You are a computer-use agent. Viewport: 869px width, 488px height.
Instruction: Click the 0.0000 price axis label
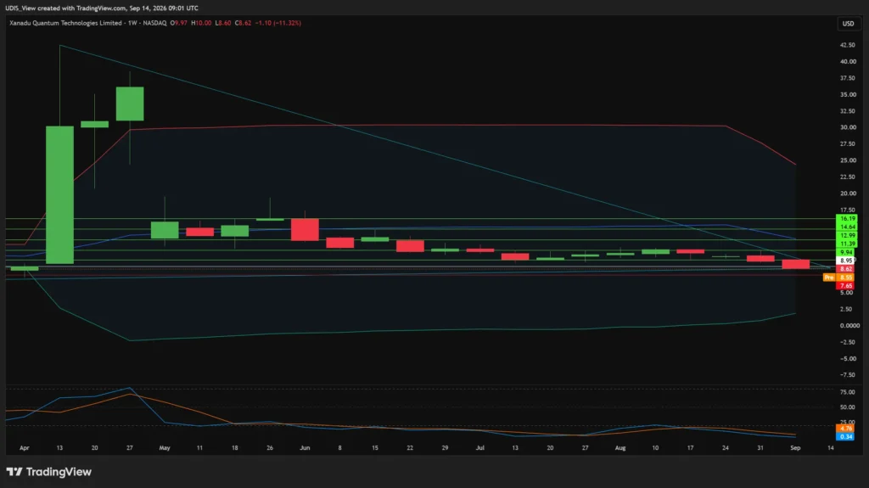pyautogui.click(x=849, y=326)
